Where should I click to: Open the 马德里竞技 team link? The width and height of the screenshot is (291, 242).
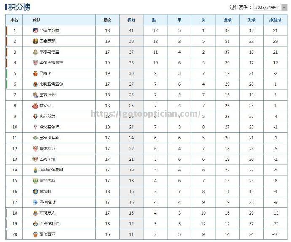coord(49,30)
